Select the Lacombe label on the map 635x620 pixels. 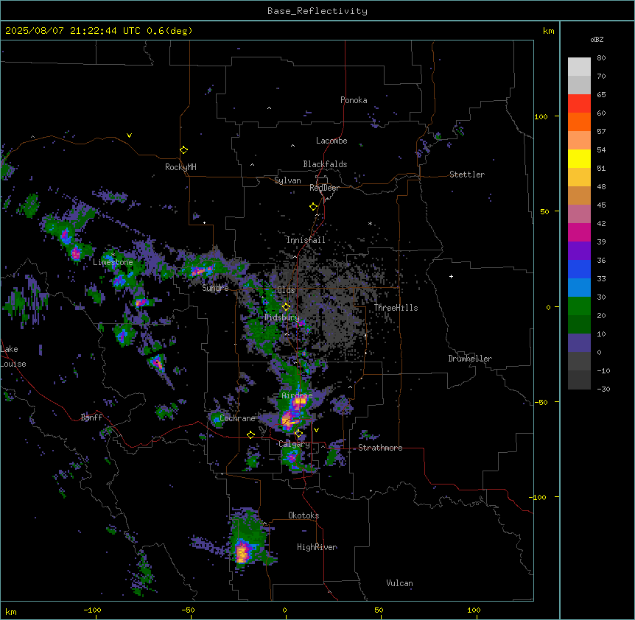coord(331,141)
